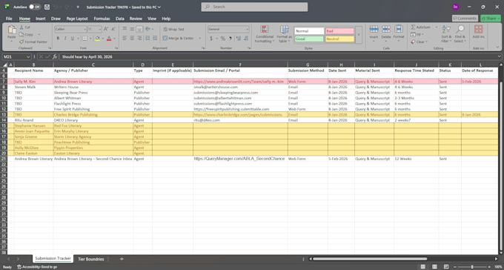Image resolution: width=504 pixels, height=270 pixels.
Task: Increase font size with larger A icon
Action: [x=106, y=29]
